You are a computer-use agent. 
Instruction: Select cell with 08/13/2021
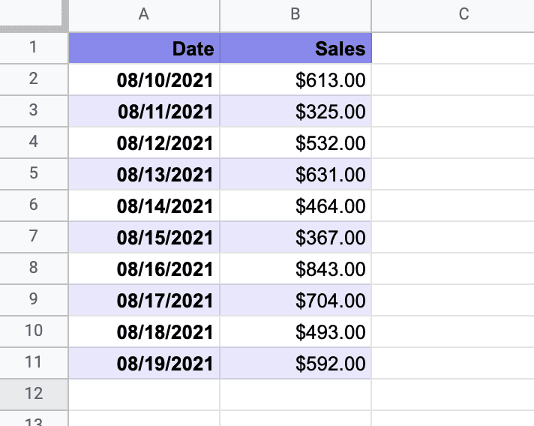145,174
